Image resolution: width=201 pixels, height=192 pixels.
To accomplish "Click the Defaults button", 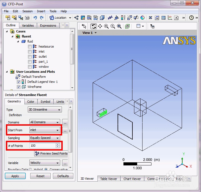I will [63, 176].
